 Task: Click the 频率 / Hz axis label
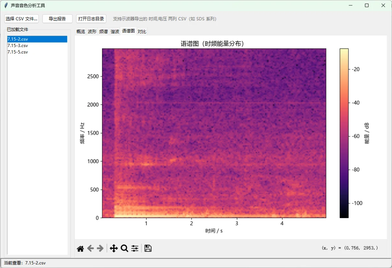click(82, 133)
